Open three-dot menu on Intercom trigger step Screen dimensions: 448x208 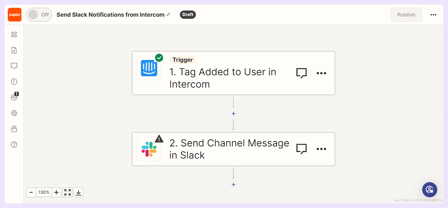[321, 73]
